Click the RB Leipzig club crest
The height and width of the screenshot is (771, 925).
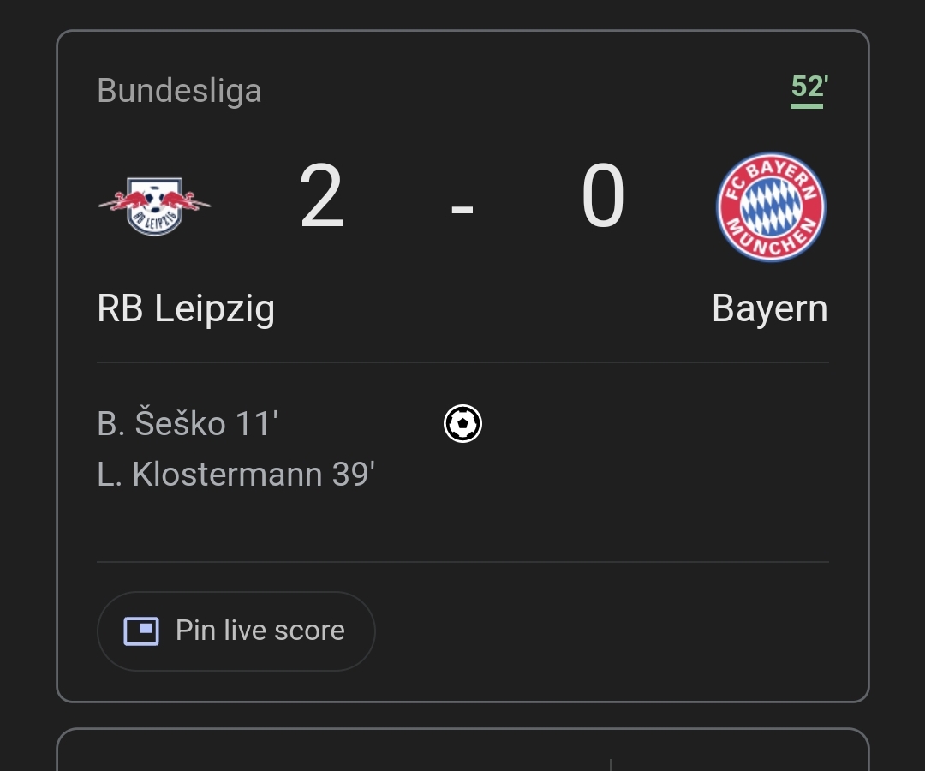[x=154, y=206]
